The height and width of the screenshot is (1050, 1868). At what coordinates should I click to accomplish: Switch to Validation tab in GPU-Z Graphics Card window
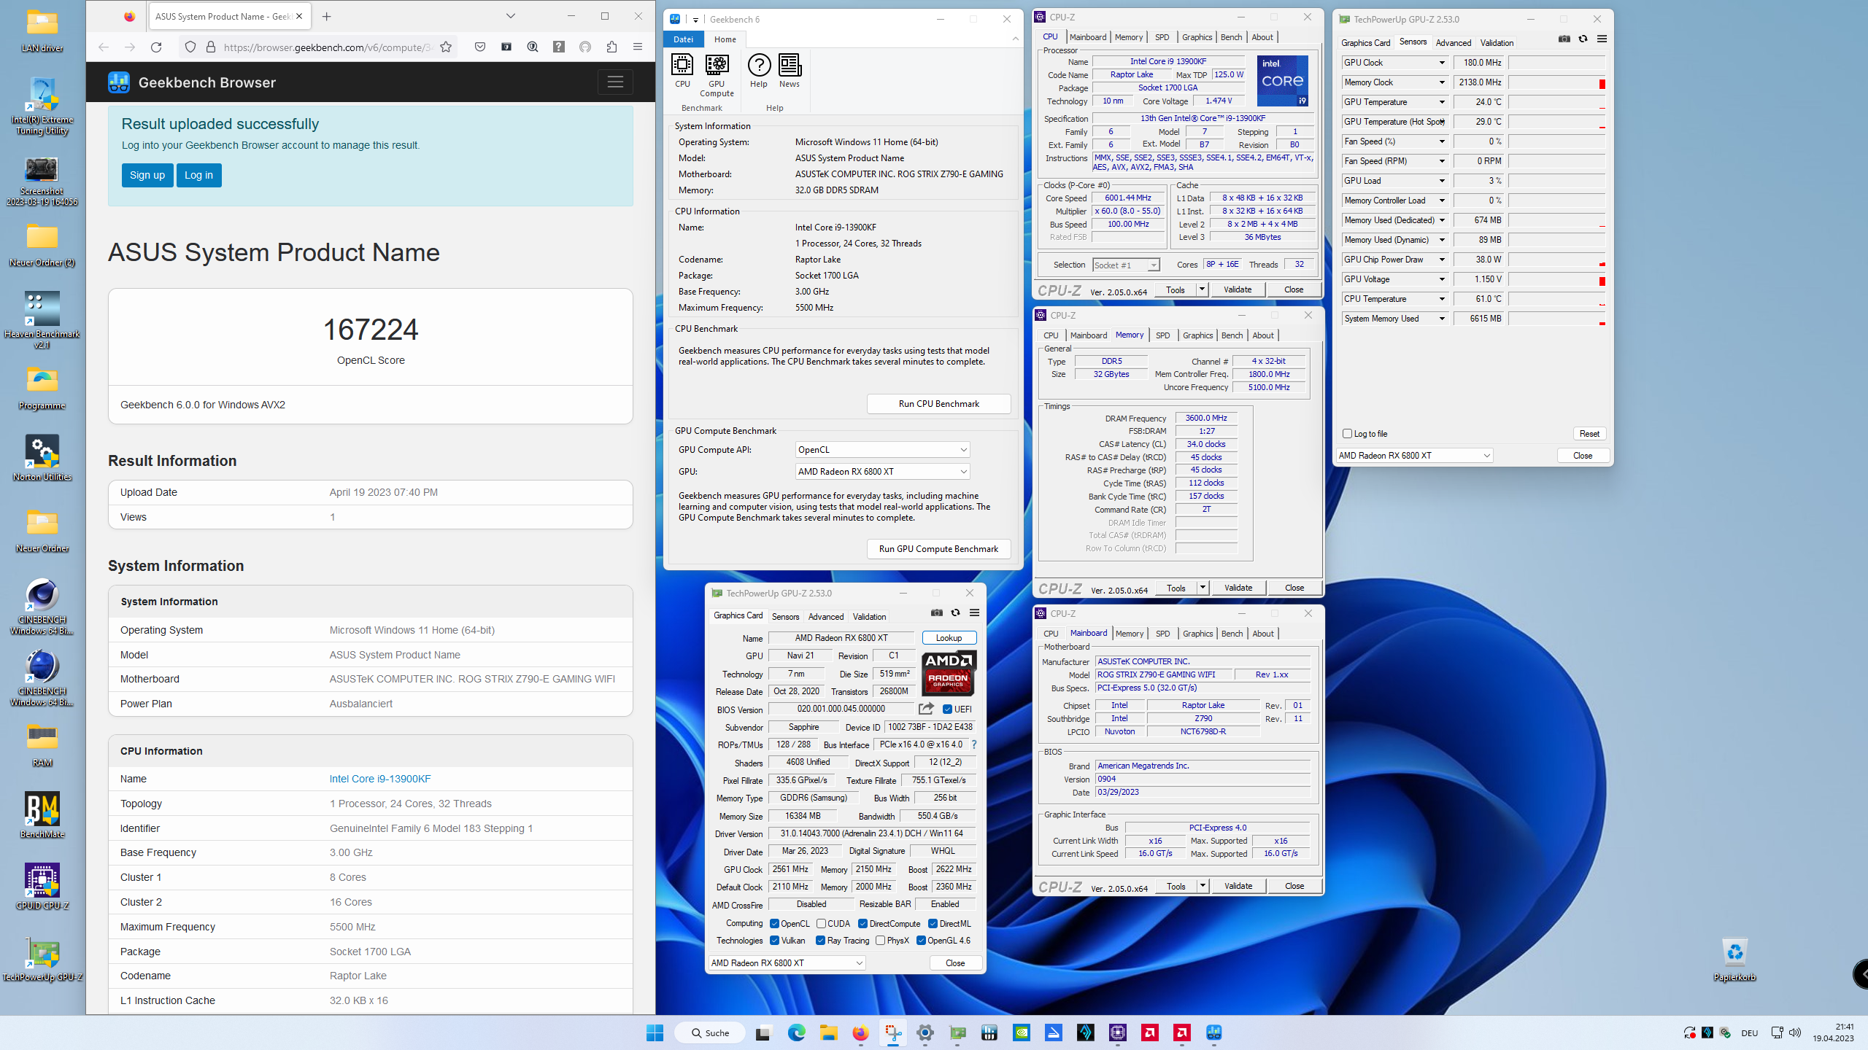(869, 617)
